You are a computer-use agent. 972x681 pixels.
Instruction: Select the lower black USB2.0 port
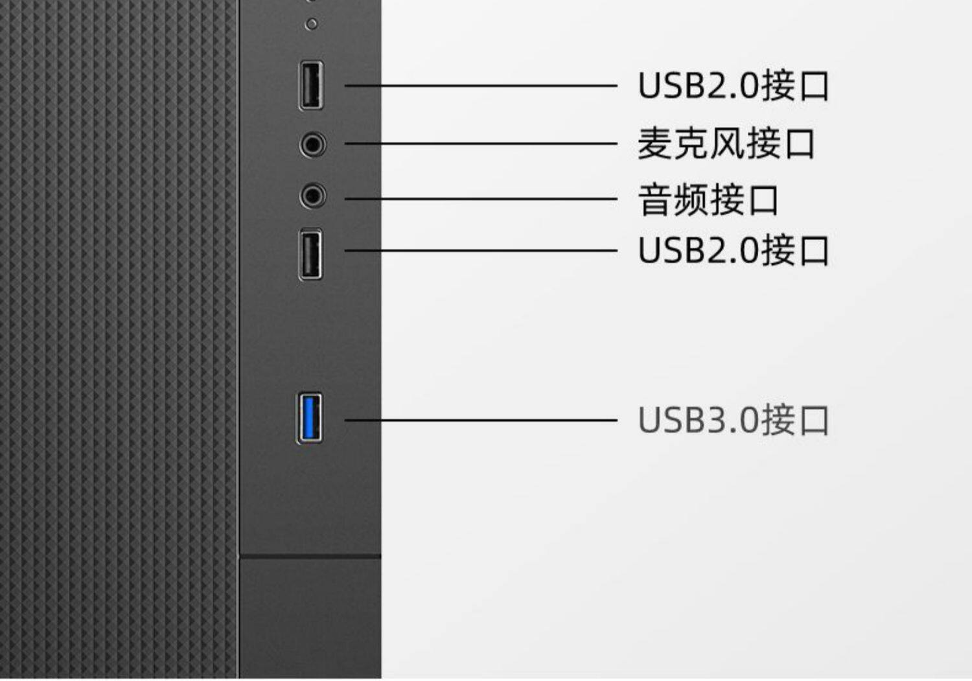310,254
